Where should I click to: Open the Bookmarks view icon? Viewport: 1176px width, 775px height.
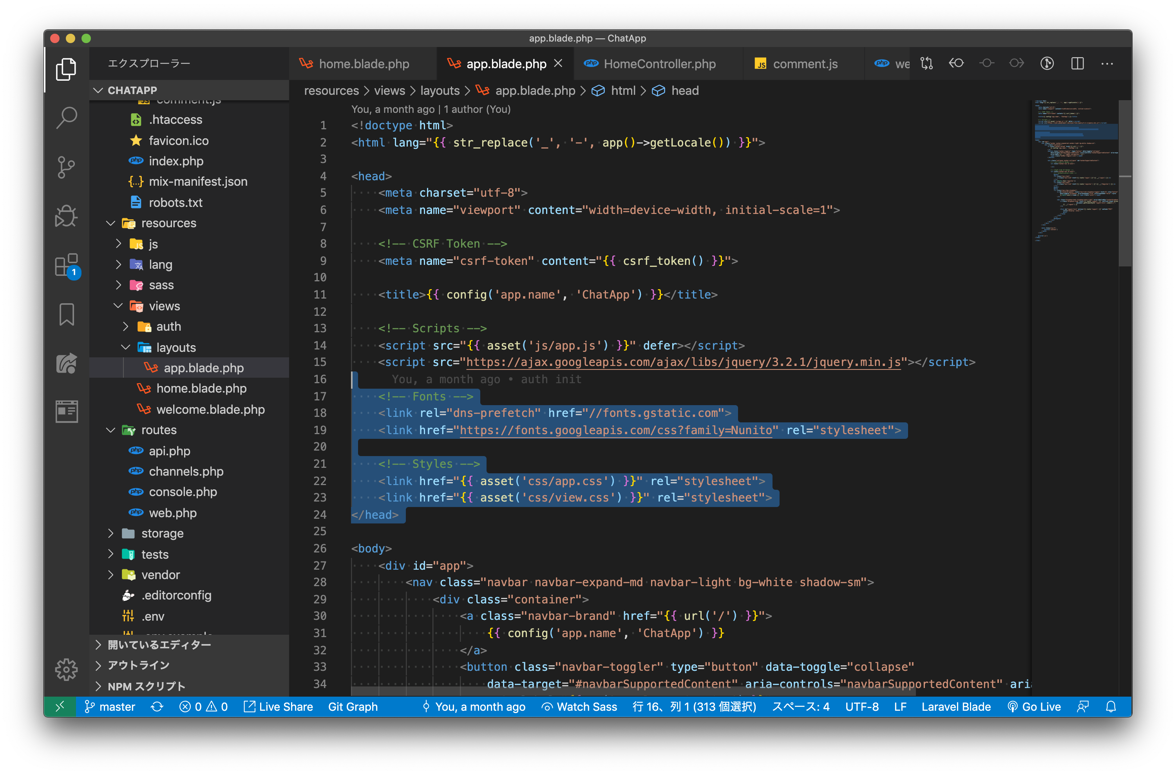(x=66, y=314)
